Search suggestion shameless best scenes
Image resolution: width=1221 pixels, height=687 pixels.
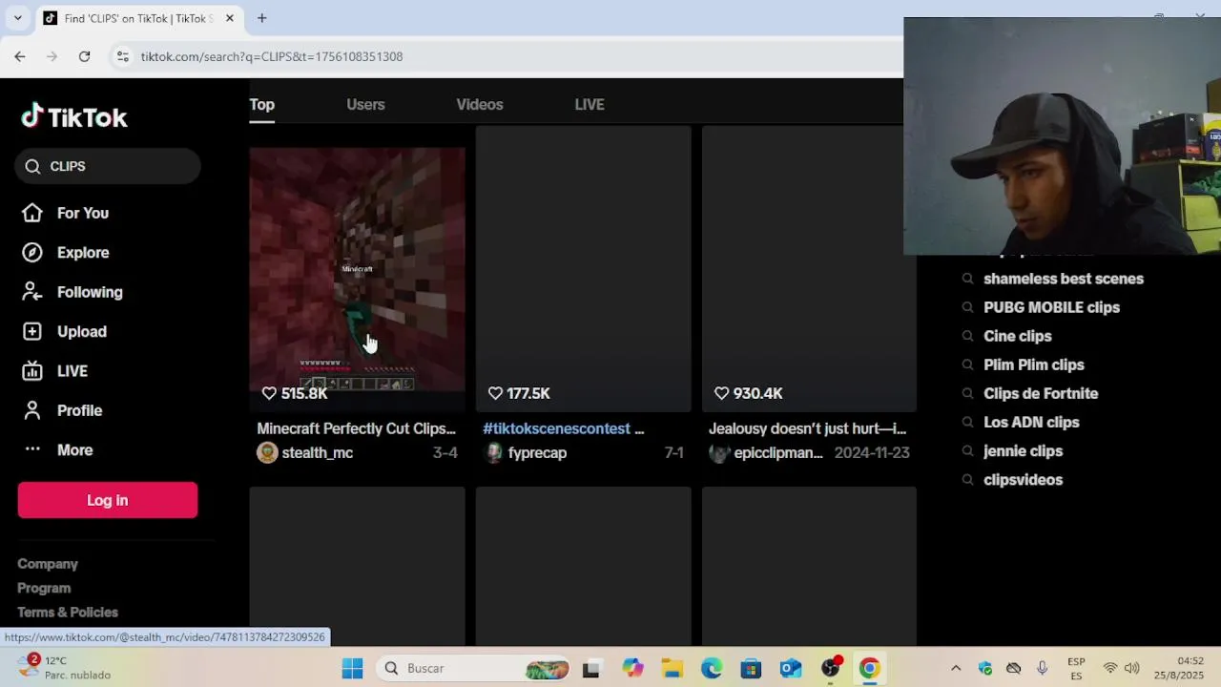click(1064, 279)
